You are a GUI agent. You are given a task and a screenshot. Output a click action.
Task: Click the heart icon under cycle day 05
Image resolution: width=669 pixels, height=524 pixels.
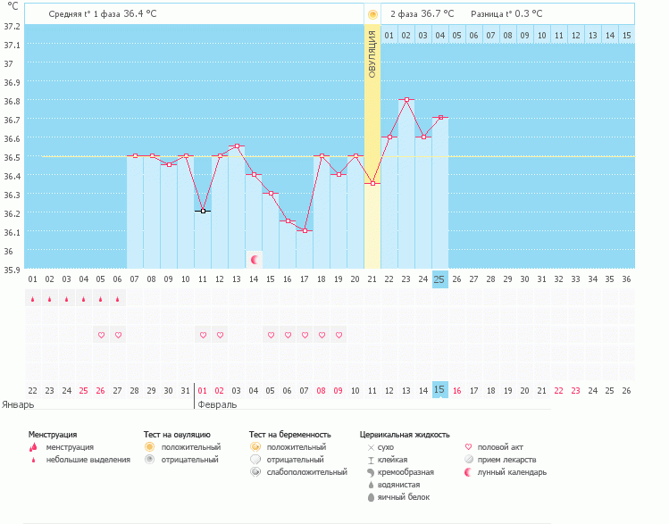101,335
